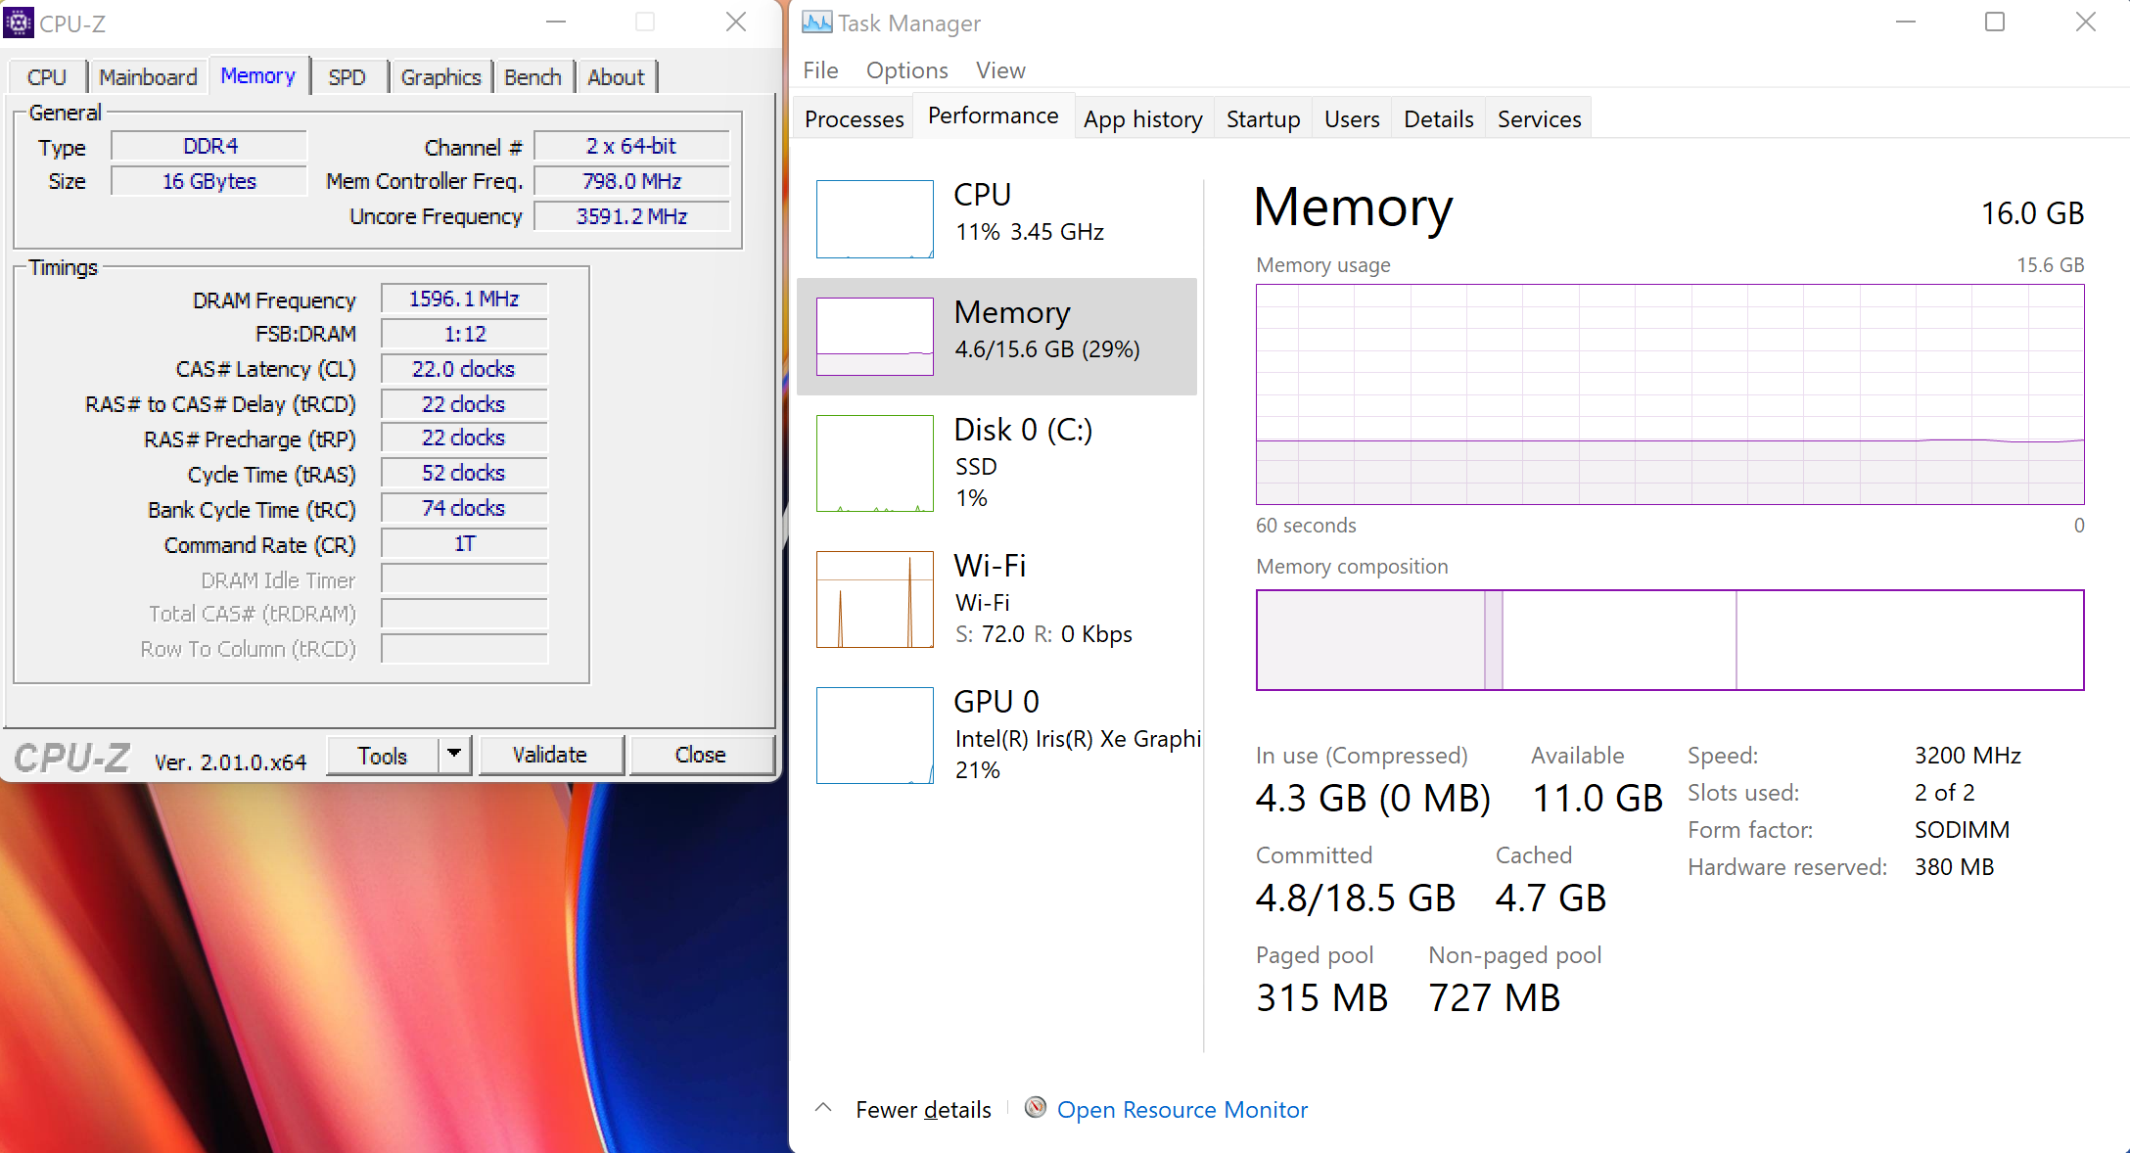Click the Standby segment of memory composition bar

tap(1619, 640)
